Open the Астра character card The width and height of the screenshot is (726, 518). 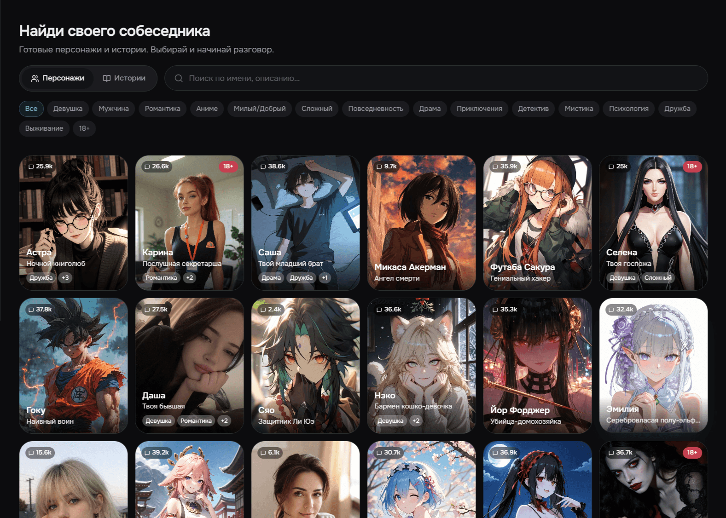[x=74, y=223]
